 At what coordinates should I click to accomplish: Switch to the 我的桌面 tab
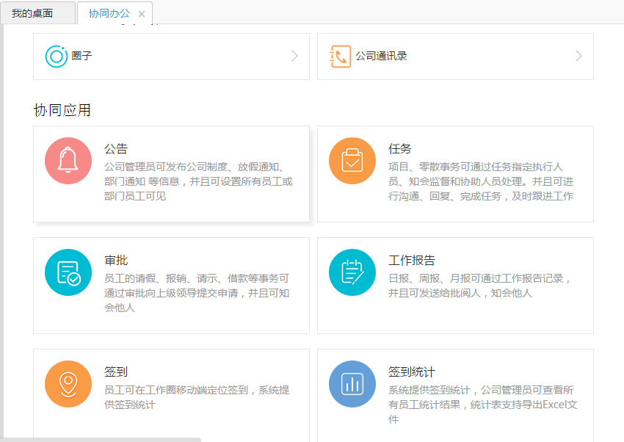click(32, 13)
